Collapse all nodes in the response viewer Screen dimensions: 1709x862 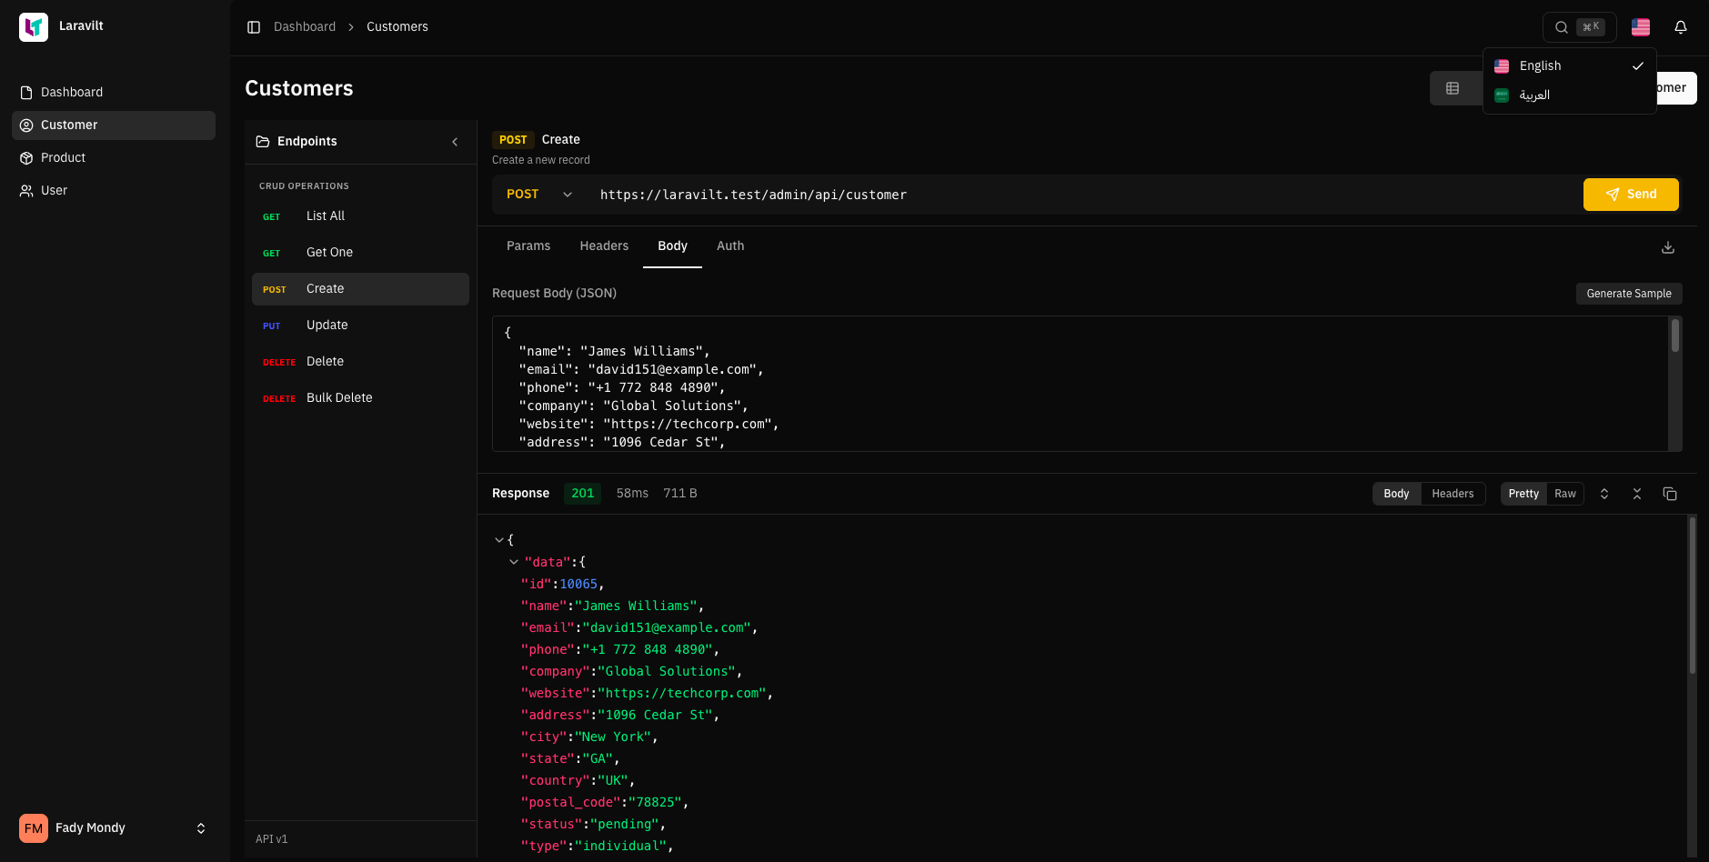click(1636, 494)
